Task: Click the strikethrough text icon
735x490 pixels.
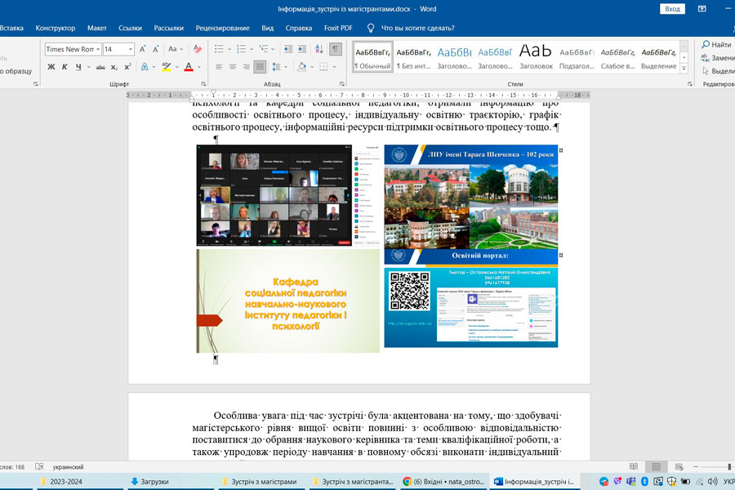Action: (x=100, y=67)
